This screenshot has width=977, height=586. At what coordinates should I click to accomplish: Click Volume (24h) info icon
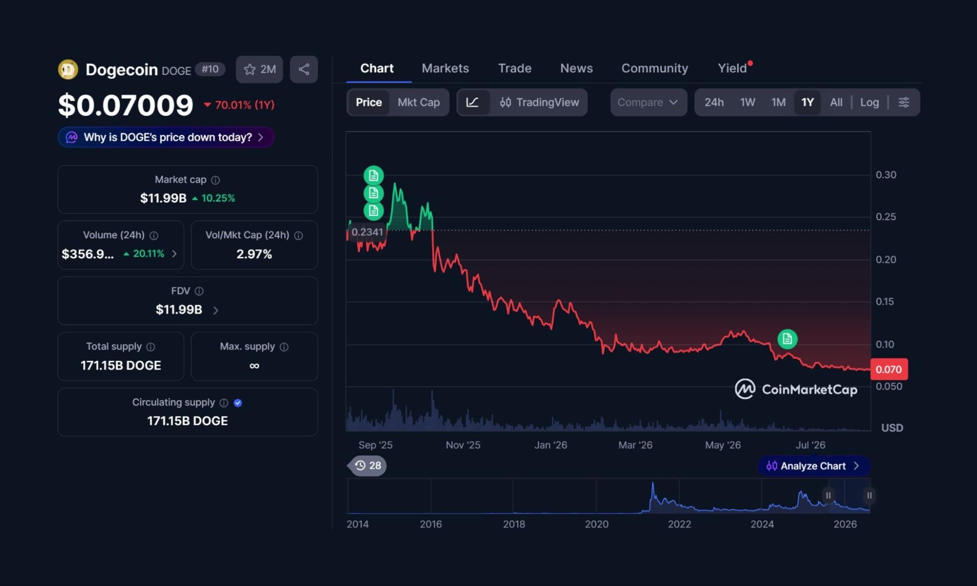coord(154,235)
